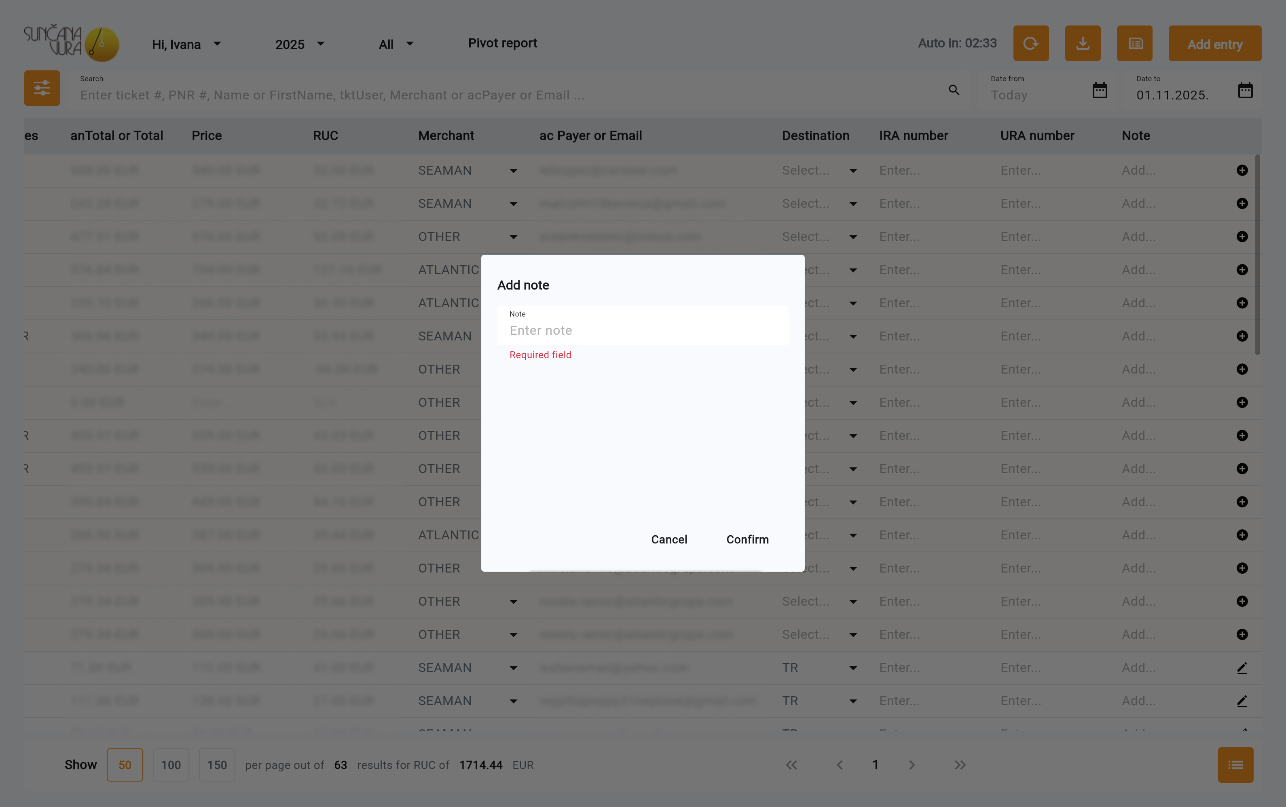Click the orange refresh icon button
Screen dimensions: 1286x807
(1030, 43)
